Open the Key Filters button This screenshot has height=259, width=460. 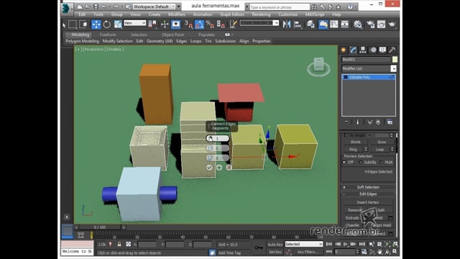[308, 252]
